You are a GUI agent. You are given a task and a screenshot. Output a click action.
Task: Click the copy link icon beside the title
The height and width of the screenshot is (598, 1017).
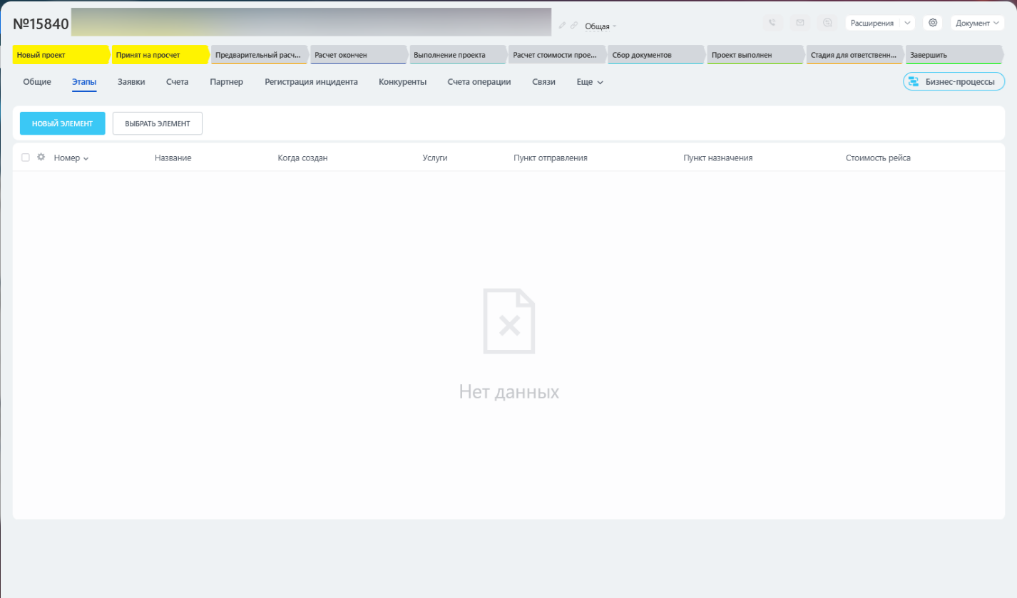574,25
